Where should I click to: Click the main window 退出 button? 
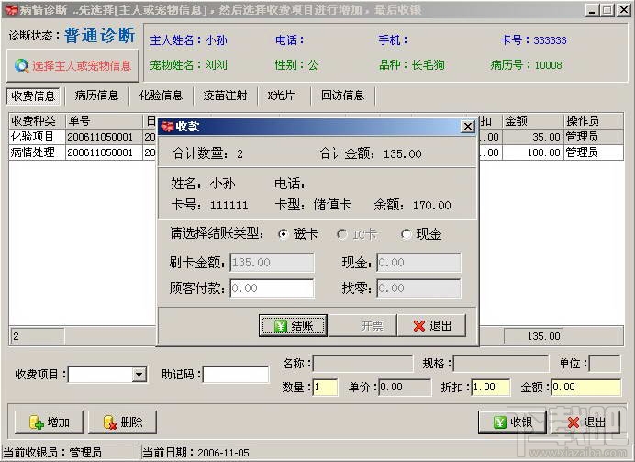586,423
